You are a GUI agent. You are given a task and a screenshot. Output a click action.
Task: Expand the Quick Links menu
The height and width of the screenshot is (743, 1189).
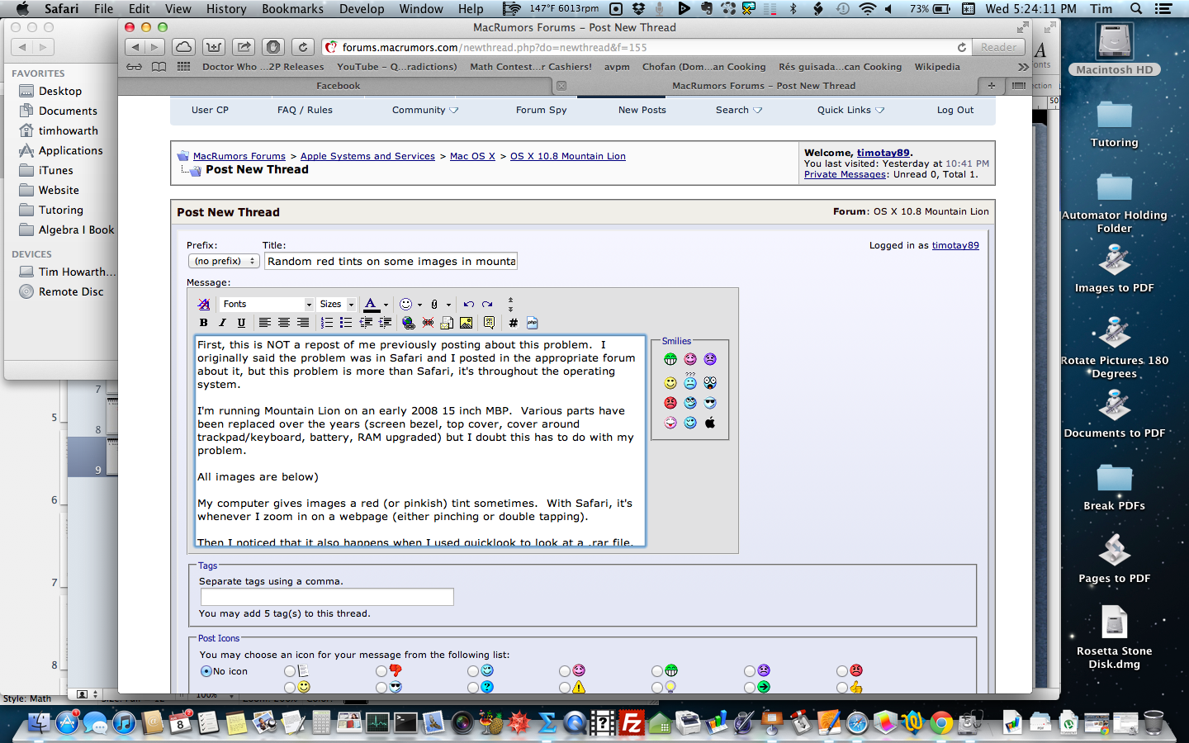click(x=850, y=110)
